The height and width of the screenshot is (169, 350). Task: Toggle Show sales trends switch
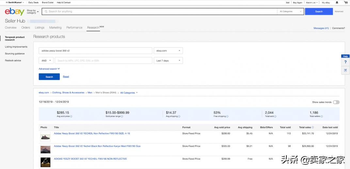336,102
